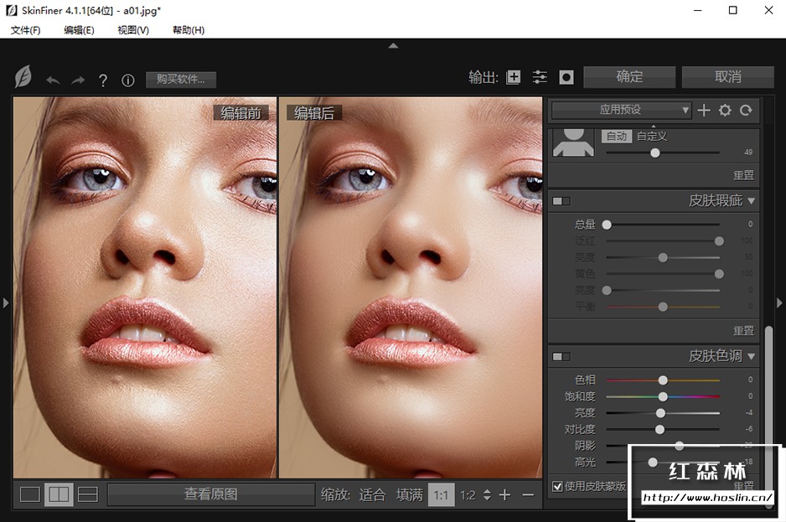
Task: Open the 视图(V) menu
Action: pyautogui.click(x=133, y=30)
